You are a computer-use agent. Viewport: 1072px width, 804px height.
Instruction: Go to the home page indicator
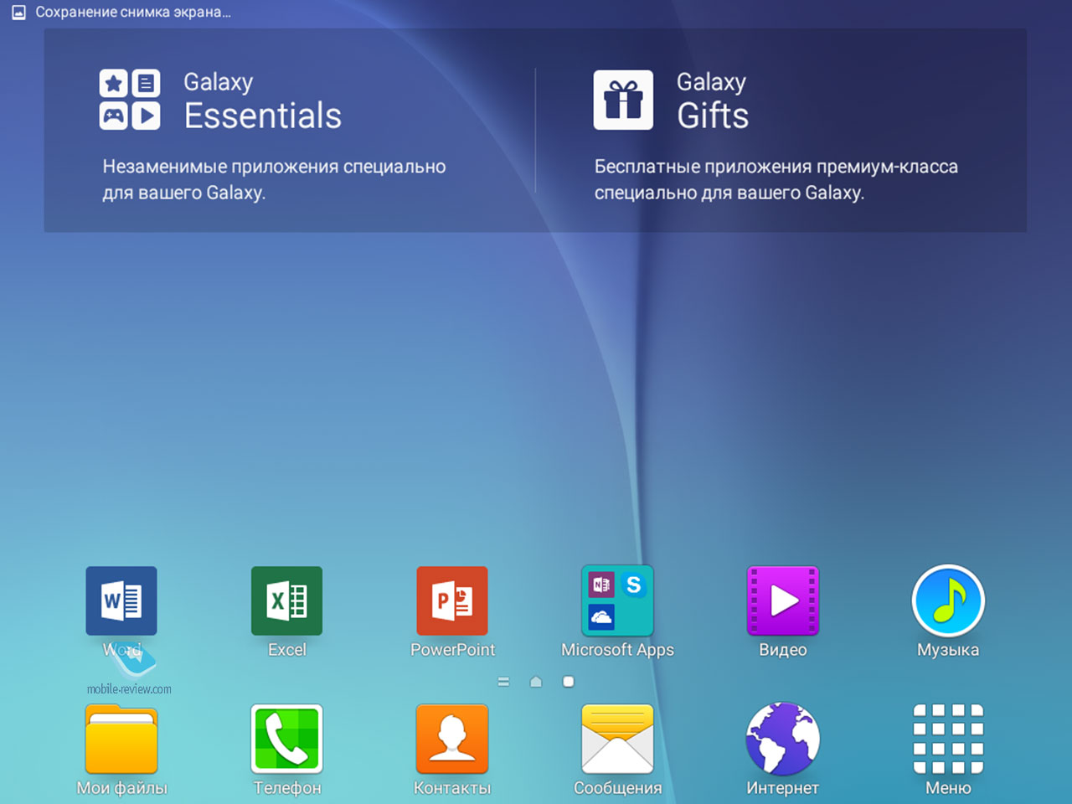coord(536,682)
